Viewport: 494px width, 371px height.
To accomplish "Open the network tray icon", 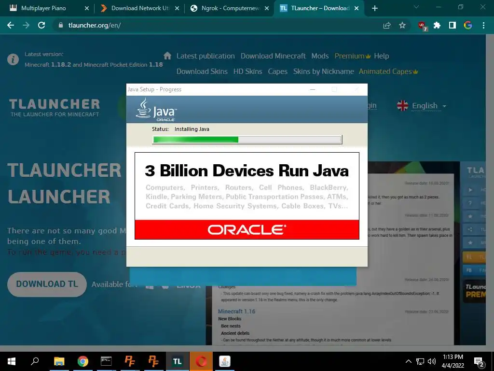I will (420, 361).
